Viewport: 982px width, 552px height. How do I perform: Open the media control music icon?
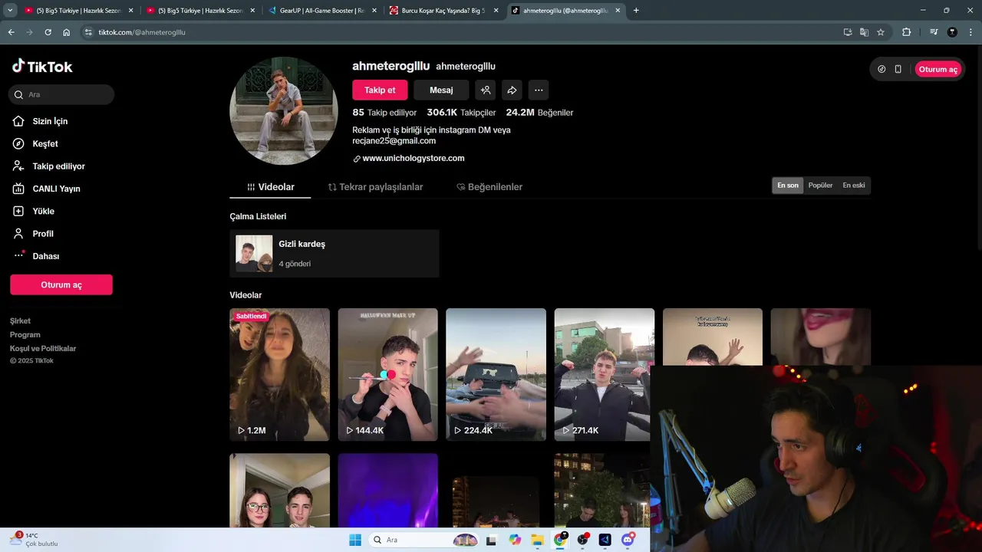(x=934, y=32)
